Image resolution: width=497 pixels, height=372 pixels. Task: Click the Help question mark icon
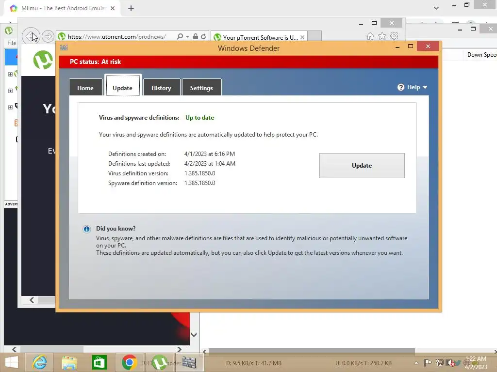point(400,87)
